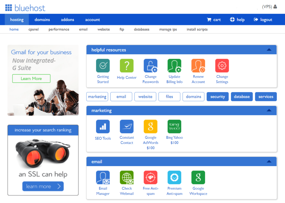
Task: Open the Help Center question mark icon
Action: (127, 65)
